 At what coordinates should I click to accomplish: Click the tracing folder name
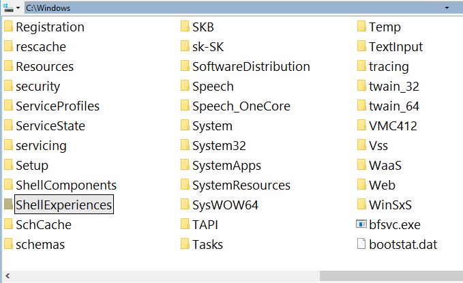389,67
